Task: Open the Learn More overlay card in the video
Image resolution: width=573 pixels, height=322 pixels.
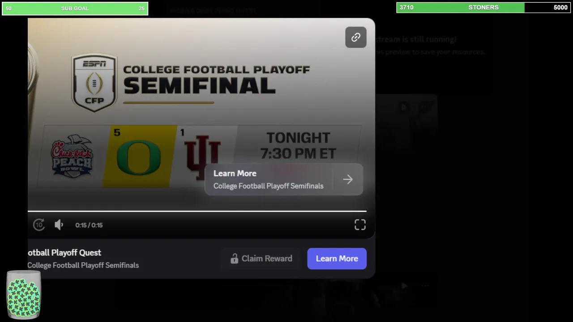Action: (269, 179)
